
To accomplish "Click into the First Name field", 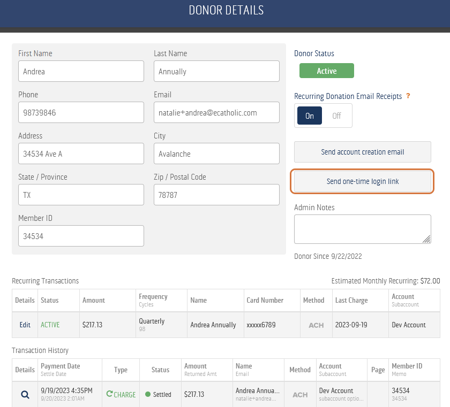I will 81,71.
